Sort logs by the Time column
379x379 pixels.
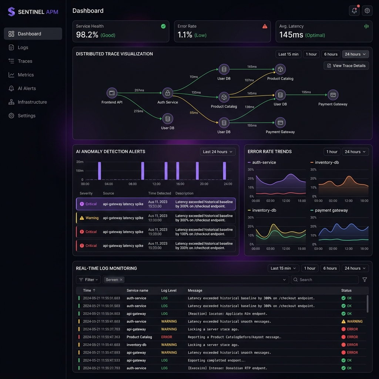pyautogui.click(x=89, y=291)
